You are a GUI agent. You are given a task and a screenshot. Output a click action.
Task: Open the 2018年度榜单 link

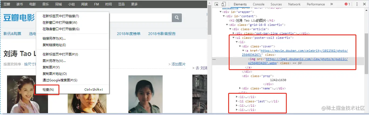pos(129,34)
